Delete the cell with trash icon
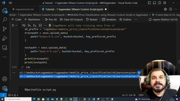Image resolution: width=180 pixels, height=101 pixels. tap(50, 25)
